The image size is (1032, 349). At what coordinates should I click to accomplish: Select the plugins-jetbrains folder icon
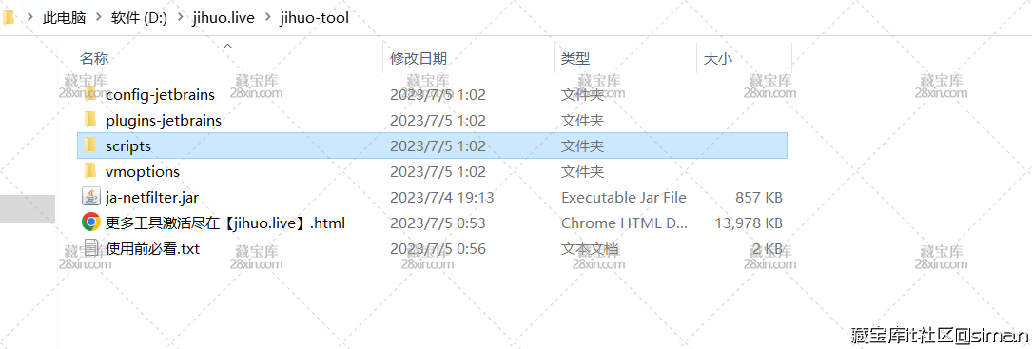click(x=90, y=120)
